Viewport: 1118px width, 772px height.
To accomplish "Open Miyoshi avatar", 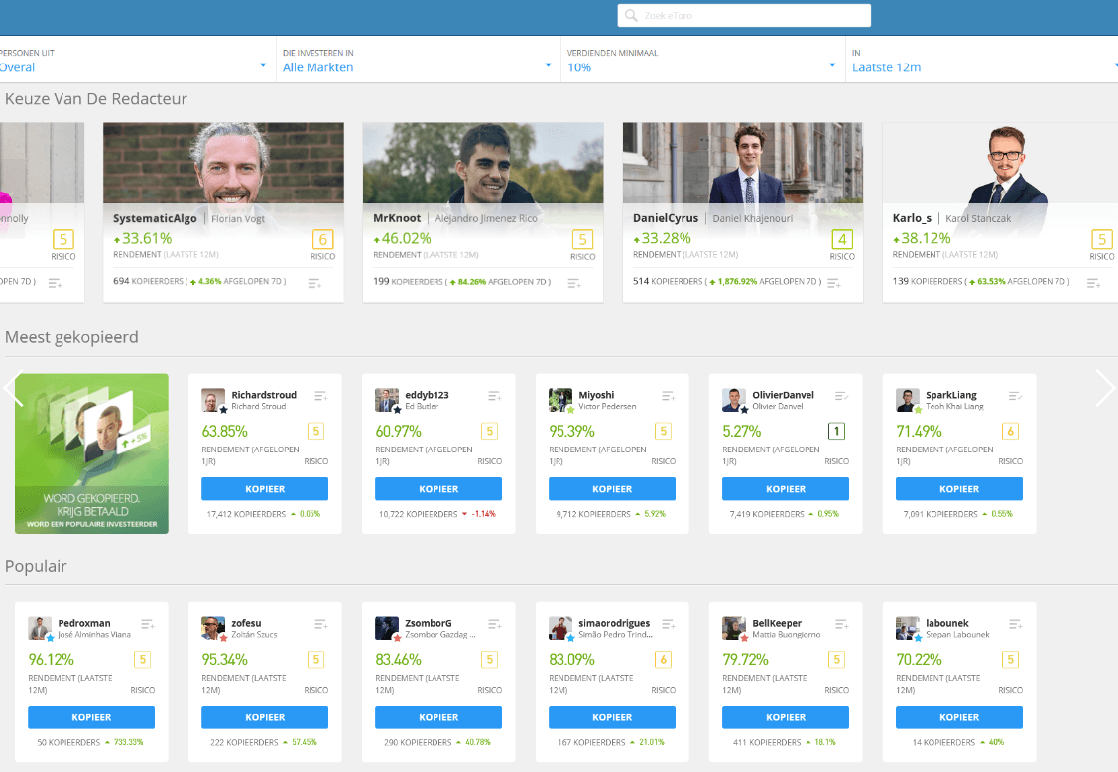I will [x=560, y=400].
